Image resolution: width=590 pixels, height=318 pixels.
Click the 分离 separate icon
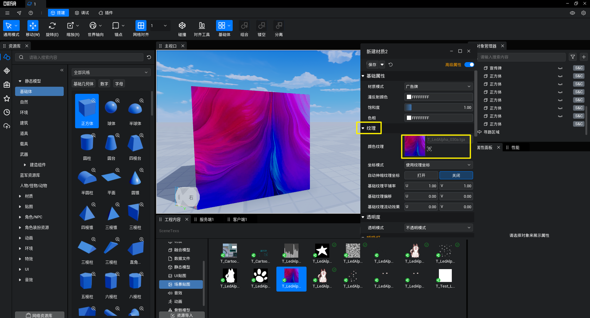[x=279, y=26]
